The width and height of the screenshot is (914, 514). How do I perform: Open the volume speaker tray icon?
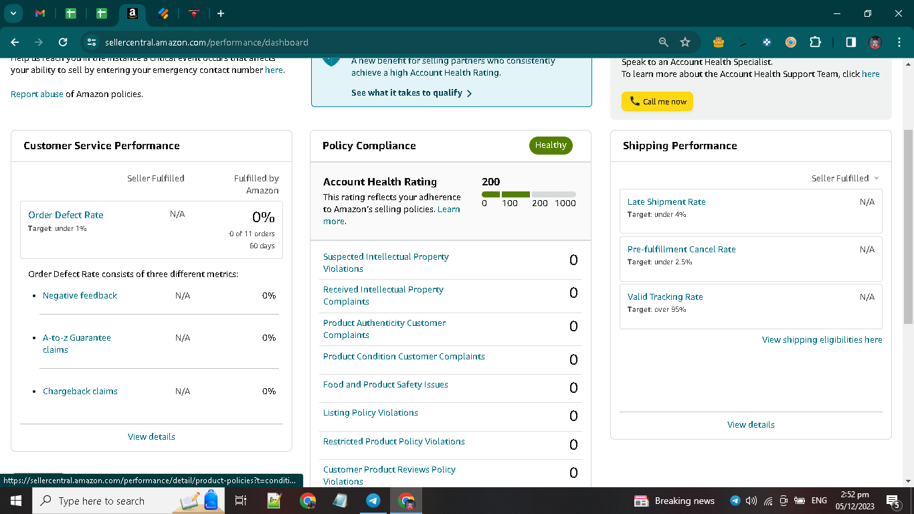pyautogui.click(x=751, y=501)
